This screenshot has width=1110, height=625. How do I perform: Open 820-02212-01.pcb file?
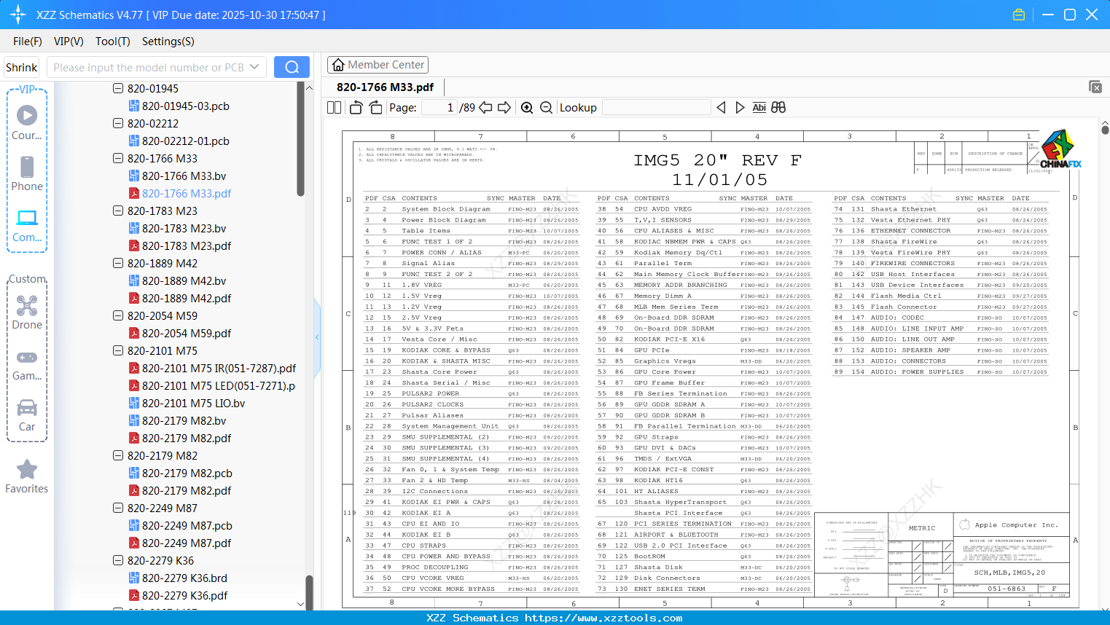coord(185,141)
